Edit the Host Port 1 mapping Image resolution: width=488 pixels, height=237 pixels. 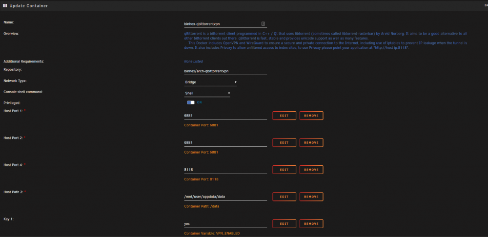[284, 116]
